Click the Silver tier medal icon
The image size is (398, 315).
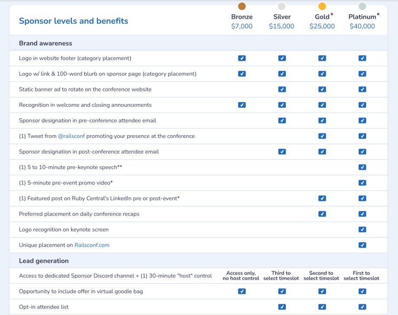(282, 6)
